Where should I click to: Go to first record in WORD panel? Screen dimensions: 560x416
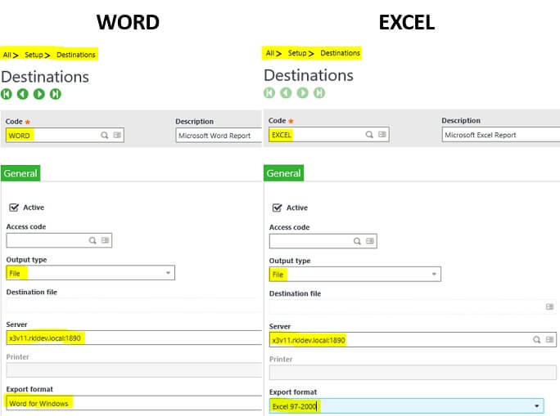click(x=7, y=94)
